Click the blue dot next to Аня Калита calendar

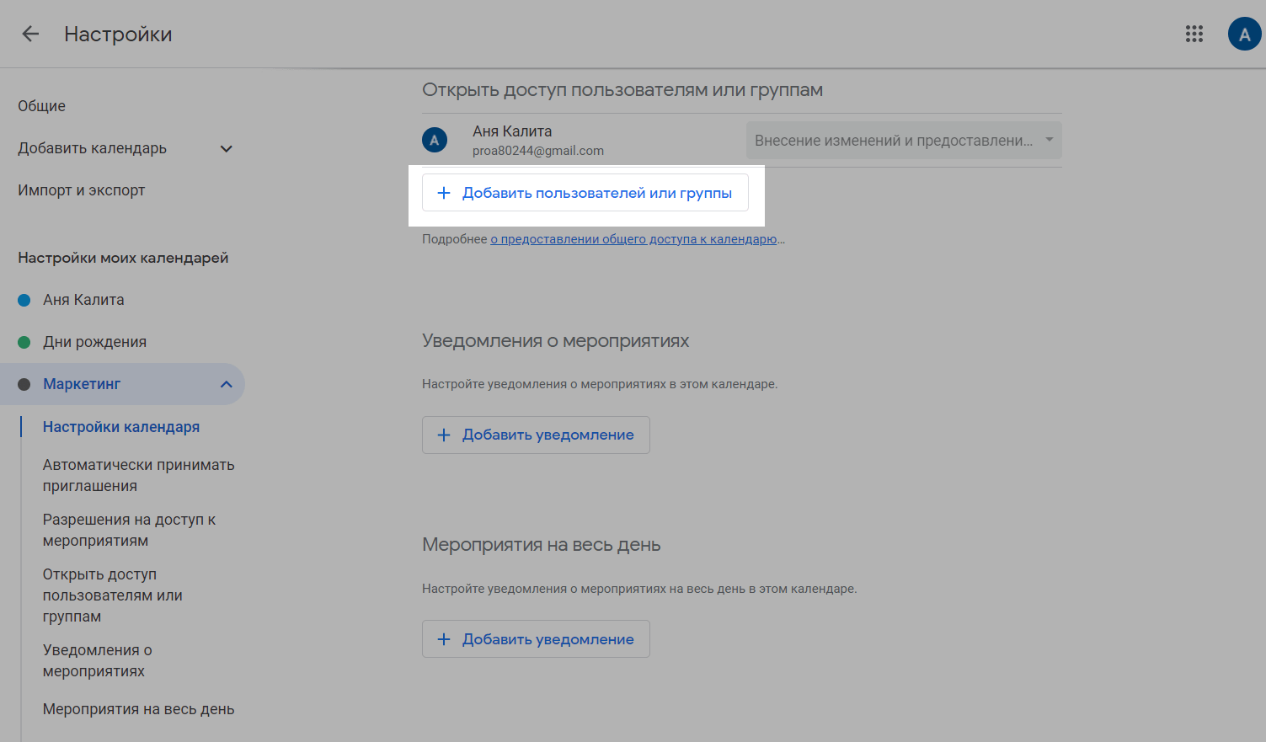24,300
